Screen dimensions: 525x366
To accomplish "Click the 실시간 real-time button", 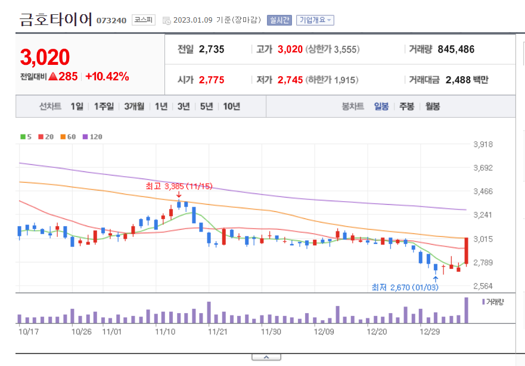I will click(279, 20).
